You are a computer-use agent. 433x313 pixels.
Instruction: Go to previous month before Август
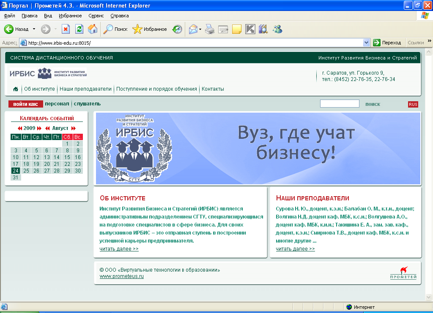pyautogui.click(x=47, y=128)
